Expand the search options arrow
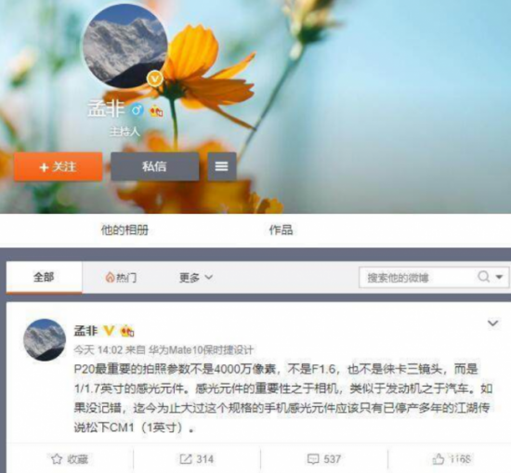511x473 pixels. click(x=499, y=277)
